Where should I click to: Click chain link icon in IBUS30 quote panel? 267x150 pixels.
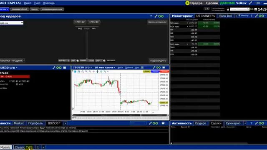click(x=59, y=67)
